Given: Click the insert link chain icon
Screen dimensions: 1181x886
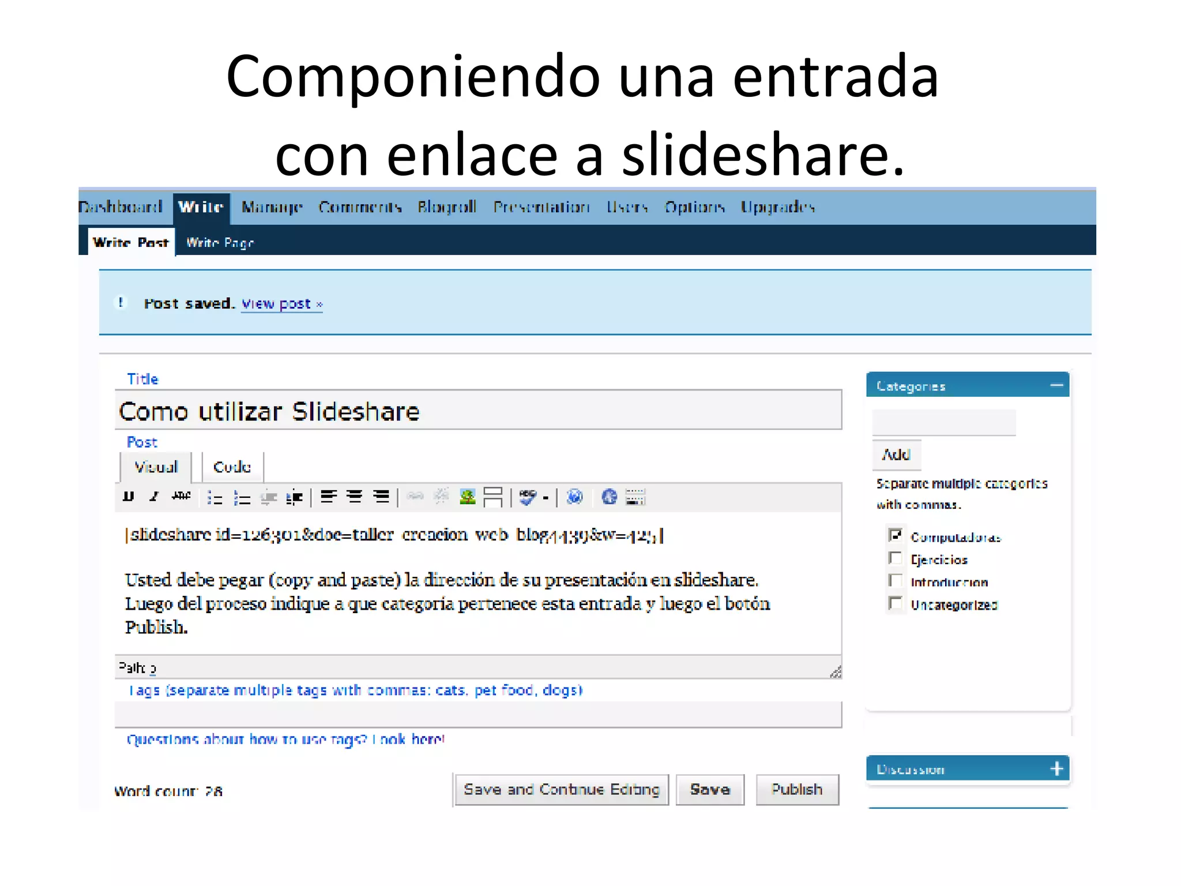Looking at the screenshot, I should point(415,497).
